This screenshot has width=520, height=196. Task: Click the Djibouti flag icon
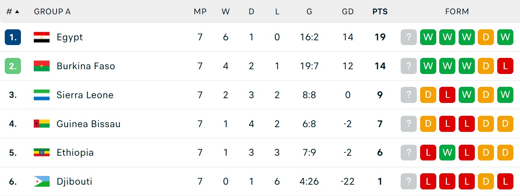[x=41, y=181]
